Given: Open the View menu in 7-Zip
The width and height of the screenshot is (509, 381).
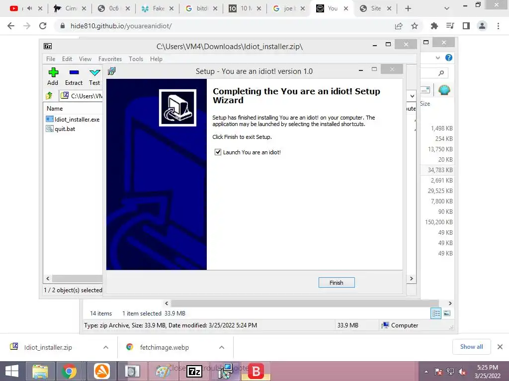Looking at the screenshot, I should pos(85,59).
